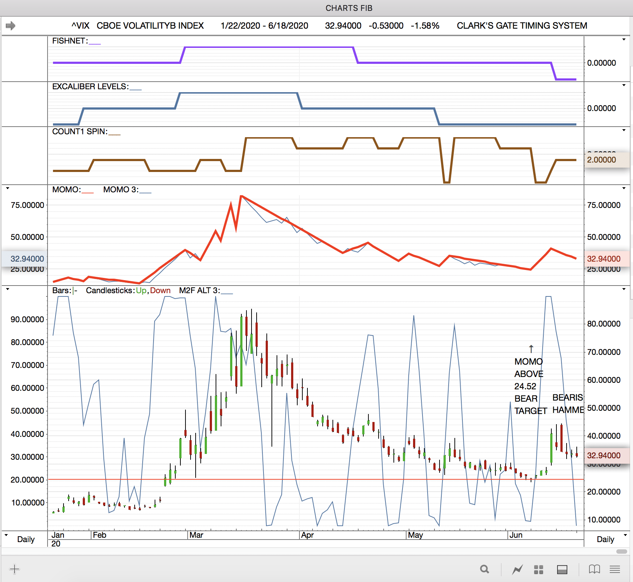The image size is (633, 582).
Task: Expand the left Daily period dropdown arrow
Action: tap(6, 535)
